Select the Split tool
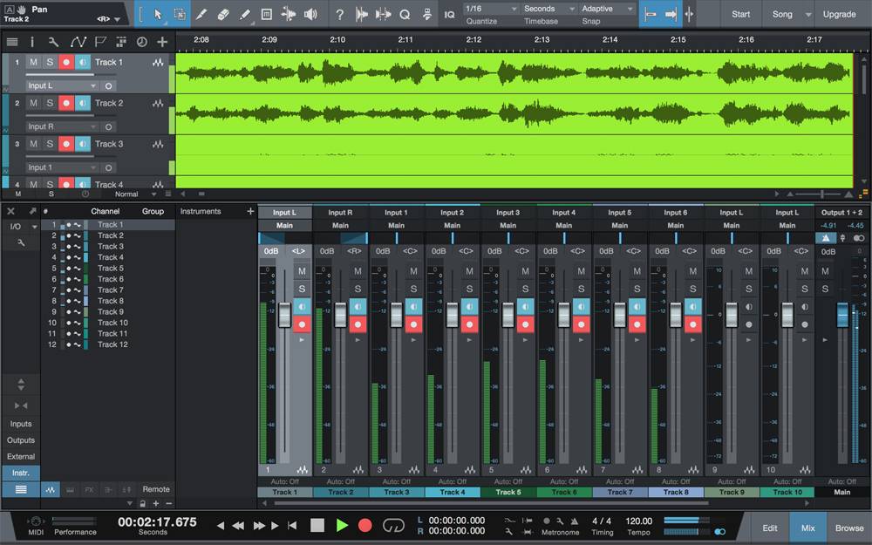The image size is (872, 545). pyautogui.click(x=201, y=15)
